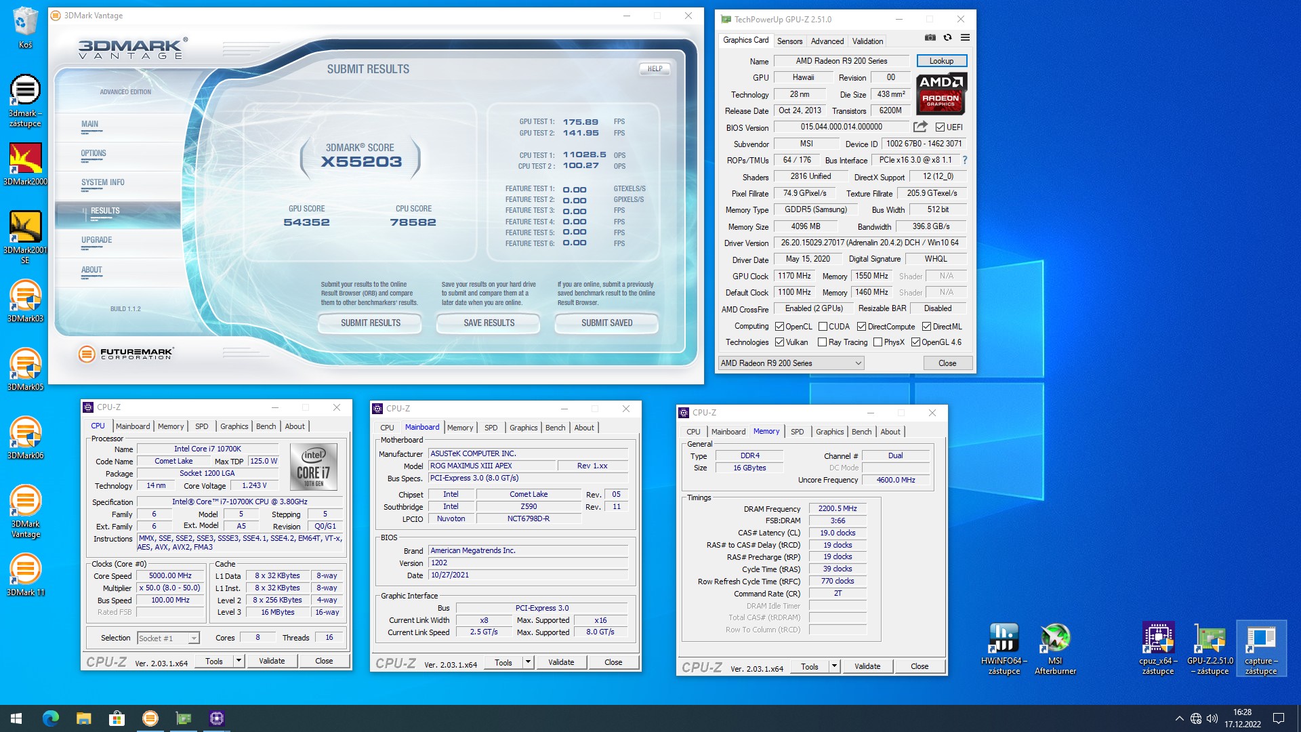The image size is (1301, 732).
Task: Click the GPU Name field in GPU-Z
Action: 841,61
